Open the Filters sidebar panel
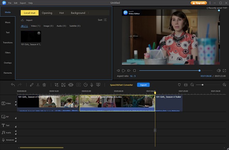 pyautogui.click(x=7, y=52)
